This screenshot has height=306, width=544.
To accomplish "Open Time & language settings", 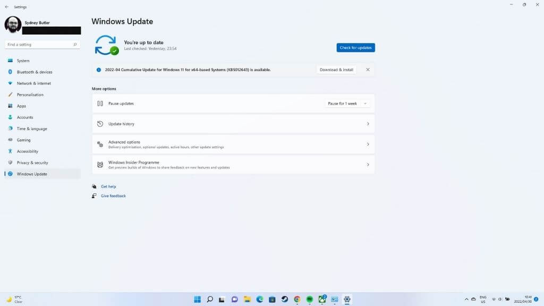I will tap(42, 129).
